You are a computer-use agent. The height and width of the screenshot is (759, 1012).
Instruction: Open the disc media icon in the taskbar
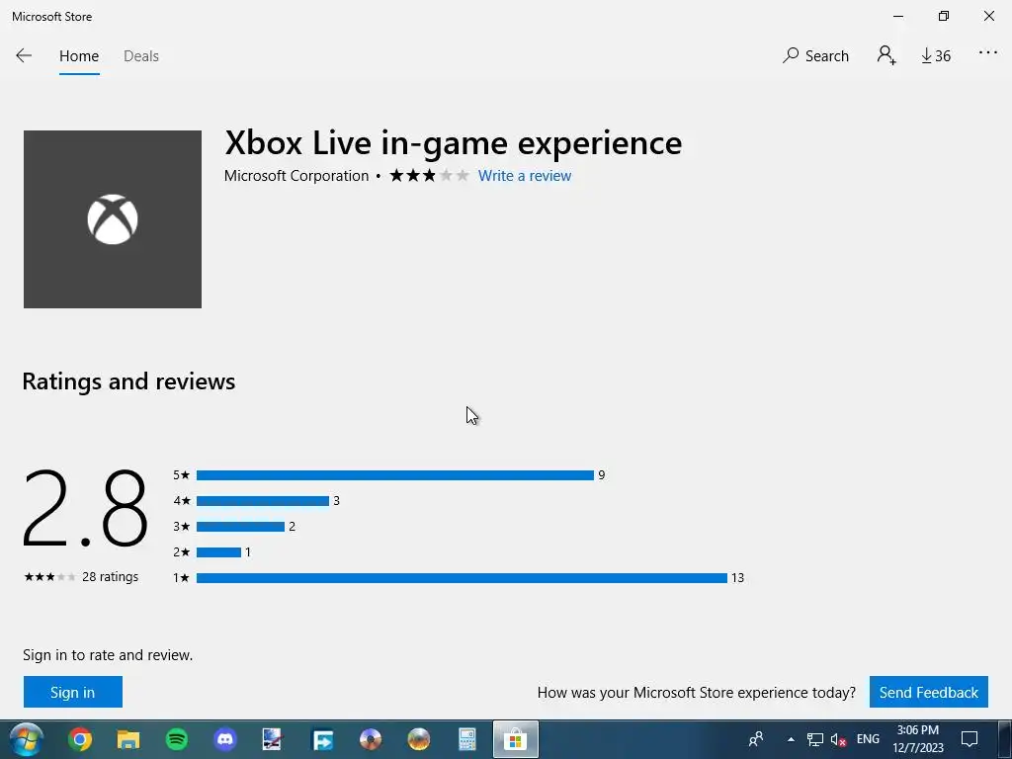371,739
